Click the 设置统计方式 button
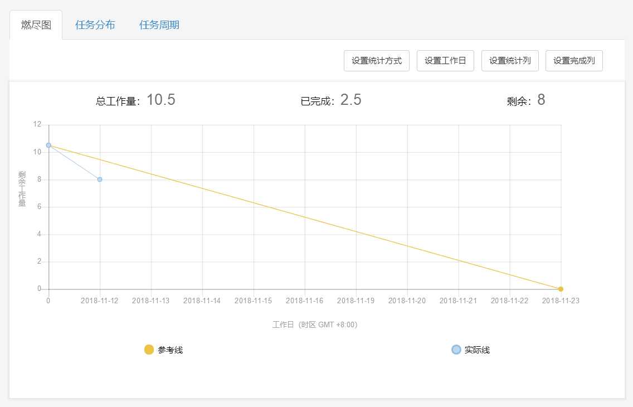 click(x=376, y=61)
